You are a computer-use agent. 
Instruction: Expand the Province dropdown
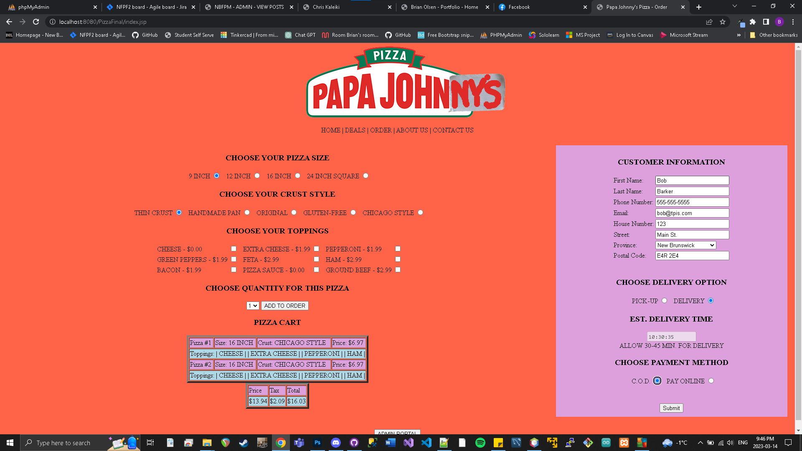685,245
